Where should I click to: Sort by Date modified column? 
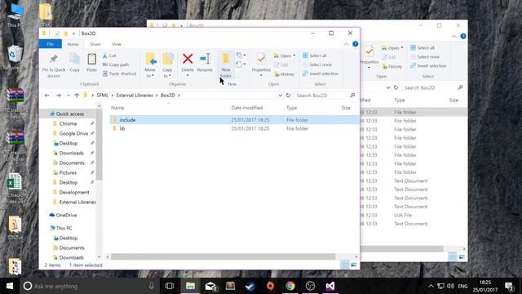point(247,108)
